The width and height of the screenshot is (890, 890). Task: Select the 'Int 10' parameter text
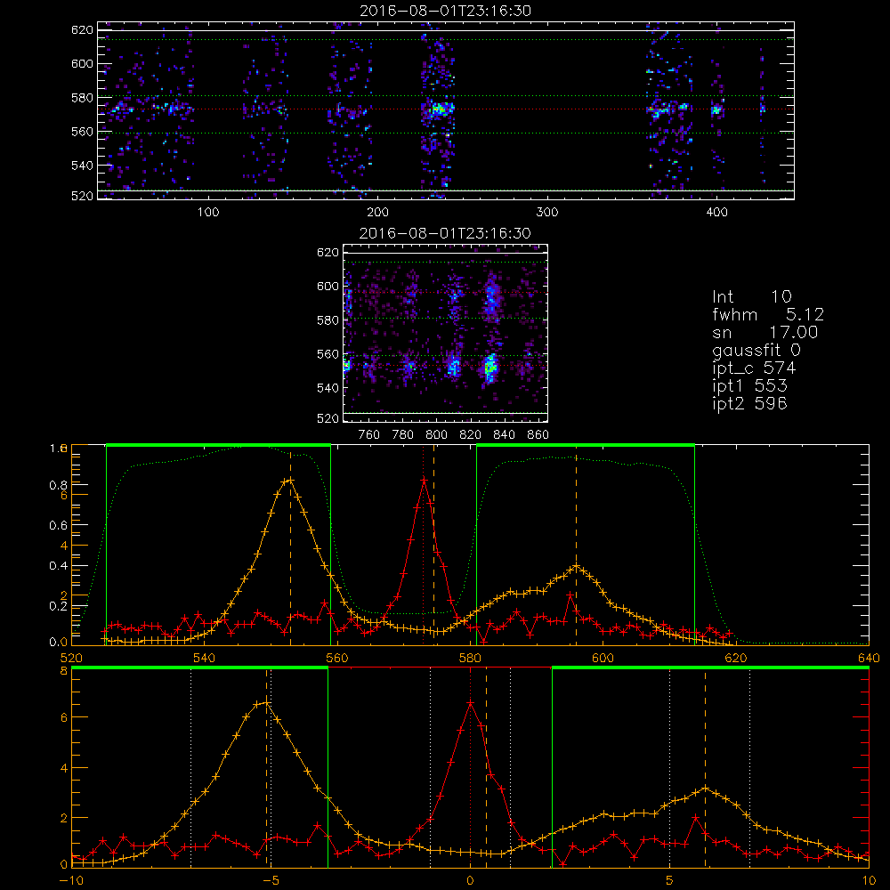pos(751,297)
